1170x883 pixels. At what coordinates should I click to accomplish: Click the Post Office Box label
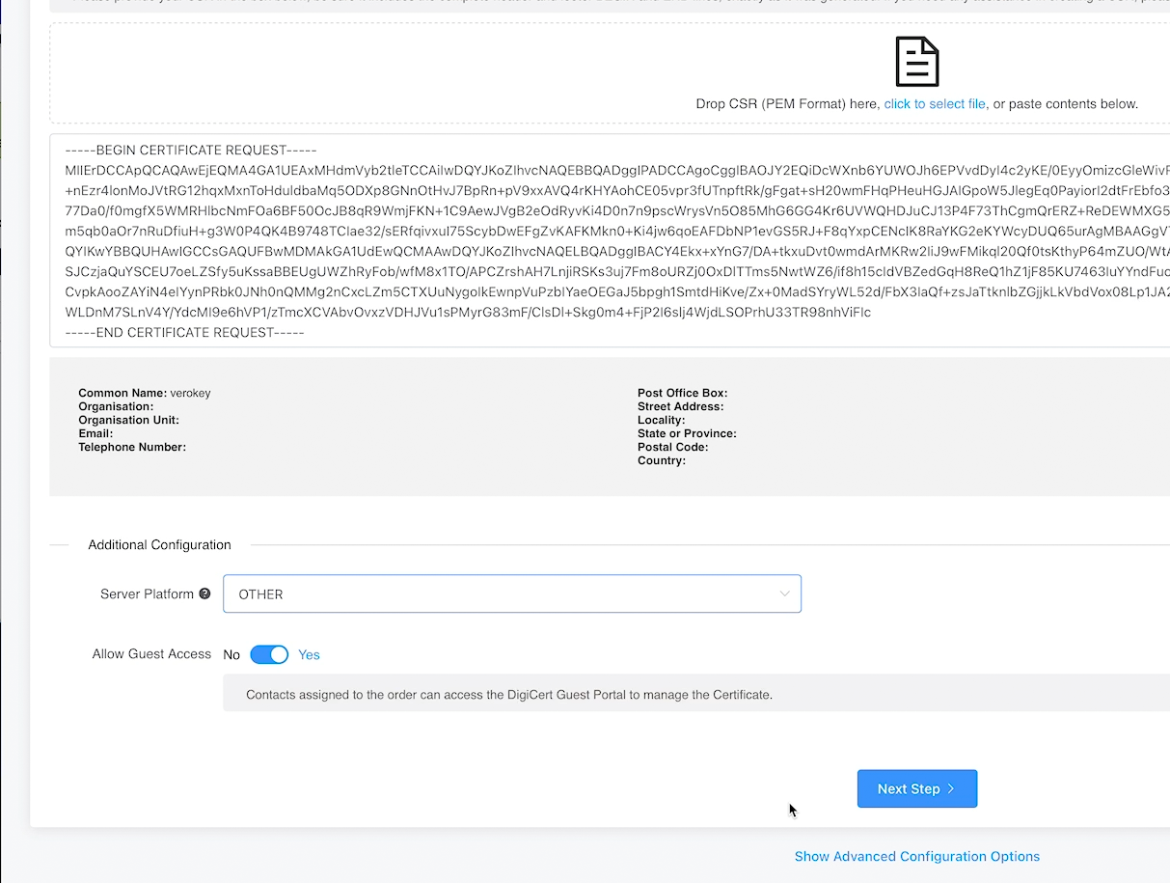coord(682,393)
